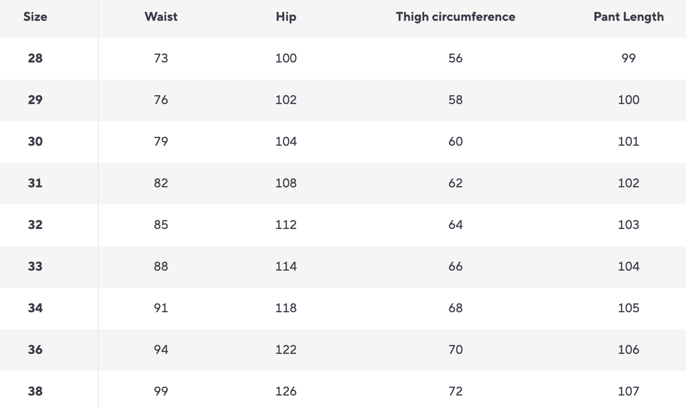The height and width of the screenshot is (408, 686).
Task: Click the Thigh circumference column header
Action: tap(455, 17)
